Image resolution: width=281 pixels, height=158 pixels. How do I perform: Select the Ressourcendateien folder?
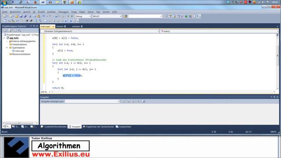point(22,54)
